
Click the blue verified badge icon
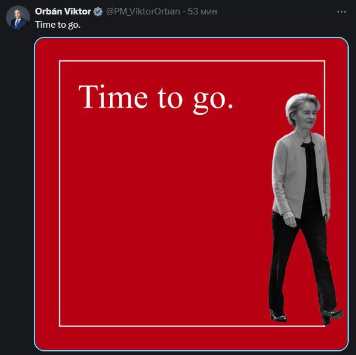pyautogui.click(x=98, y=11)
